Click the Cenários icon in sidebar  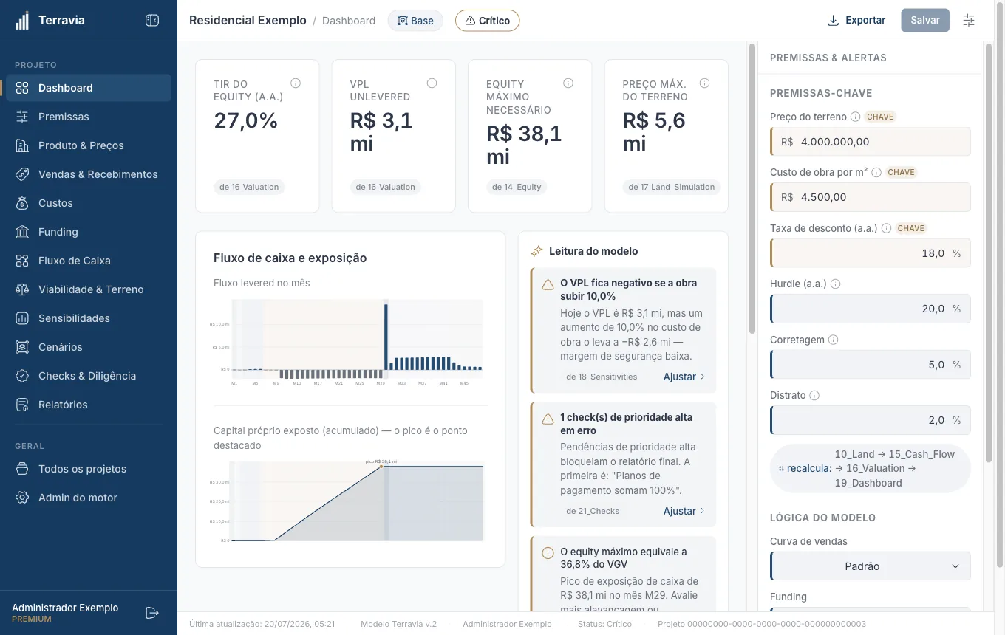pos(22,347)
